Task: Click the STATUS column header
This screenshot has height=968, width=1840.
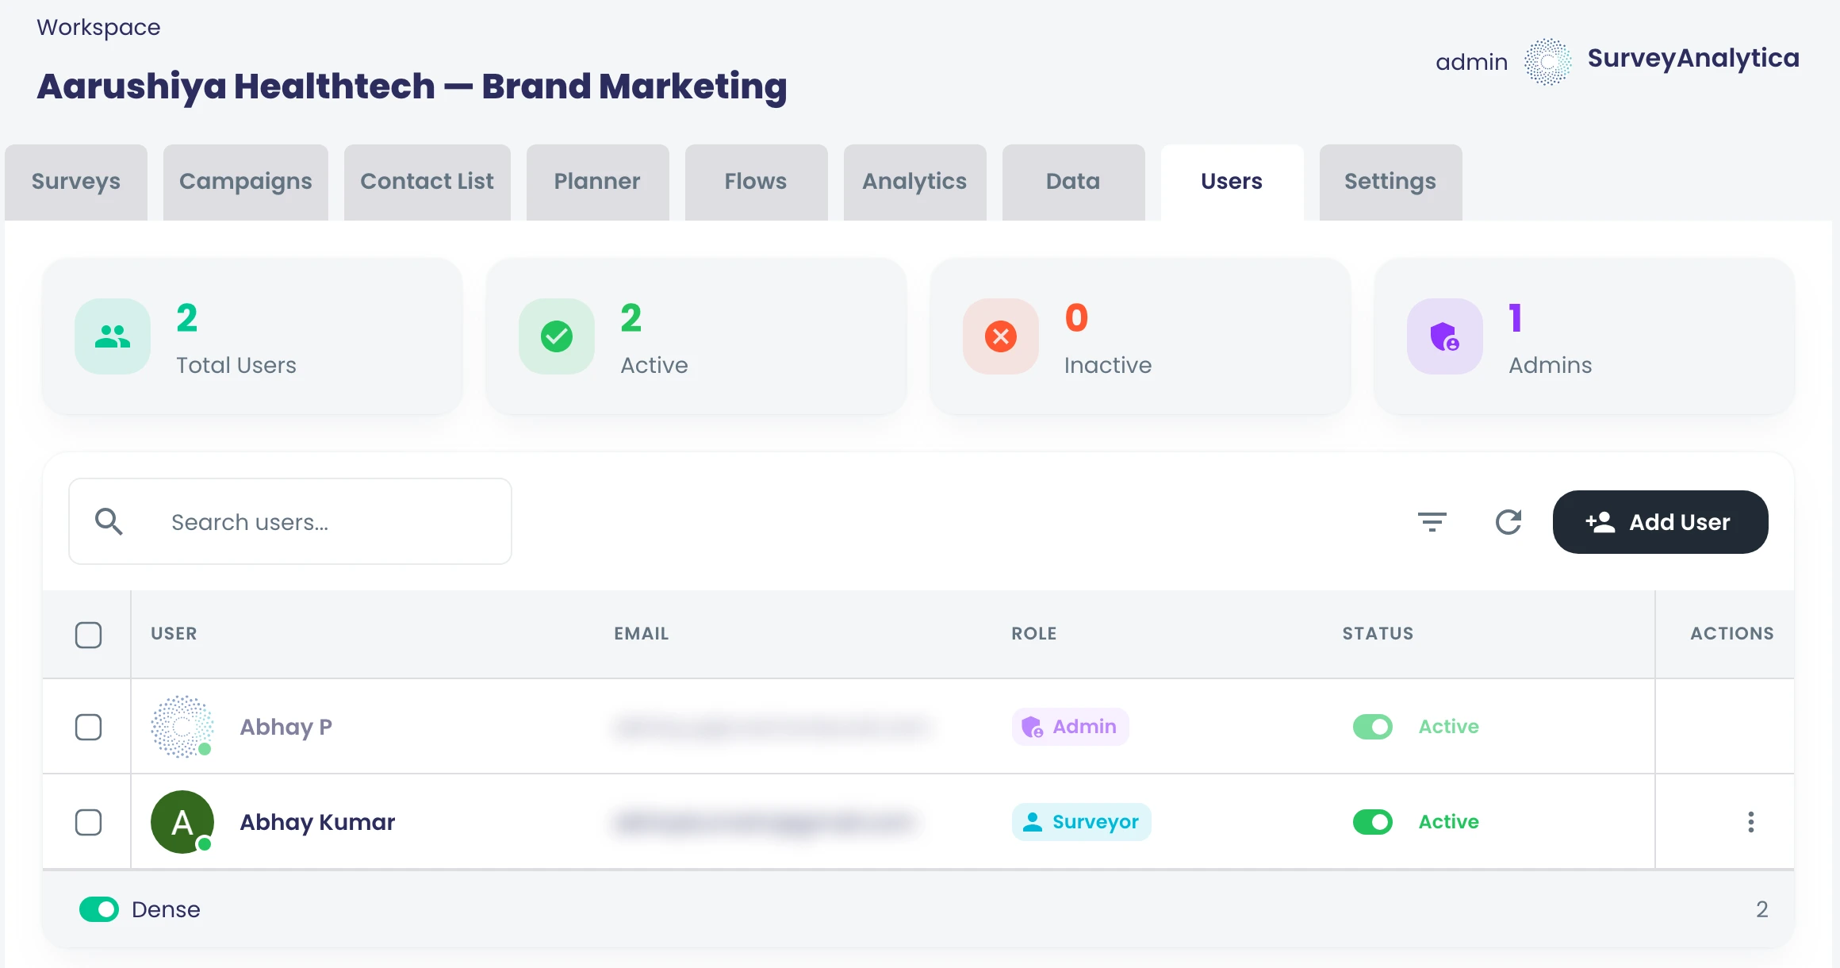Action: coord(1378,634)
